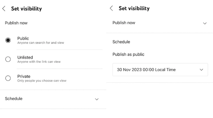
Task: Select the Private radio button
Action: coord(8,78)
